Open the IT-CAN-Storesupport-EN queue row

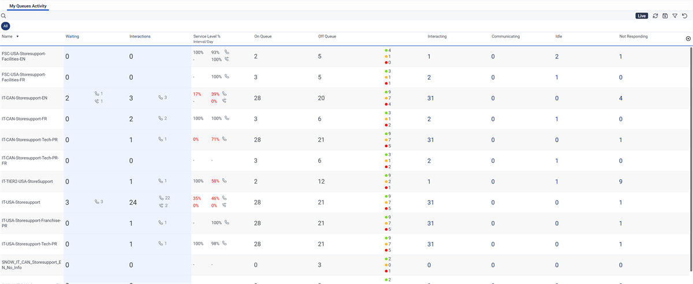tap(25, 98)
